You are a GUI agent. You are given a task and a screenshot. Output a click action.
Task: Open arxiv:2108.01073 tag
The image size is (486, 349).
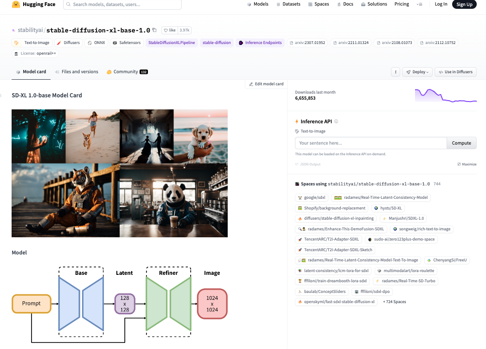(x=394, y=43)
